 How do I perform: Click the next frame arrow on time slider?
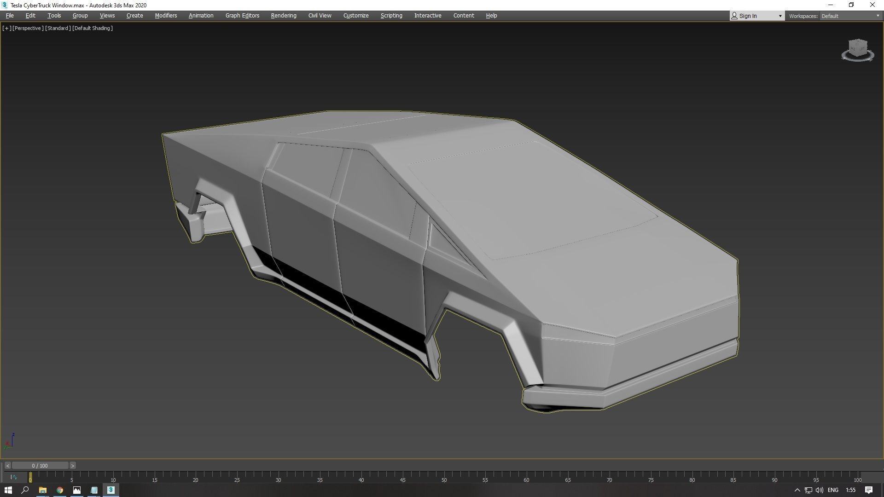click(72, 466)
